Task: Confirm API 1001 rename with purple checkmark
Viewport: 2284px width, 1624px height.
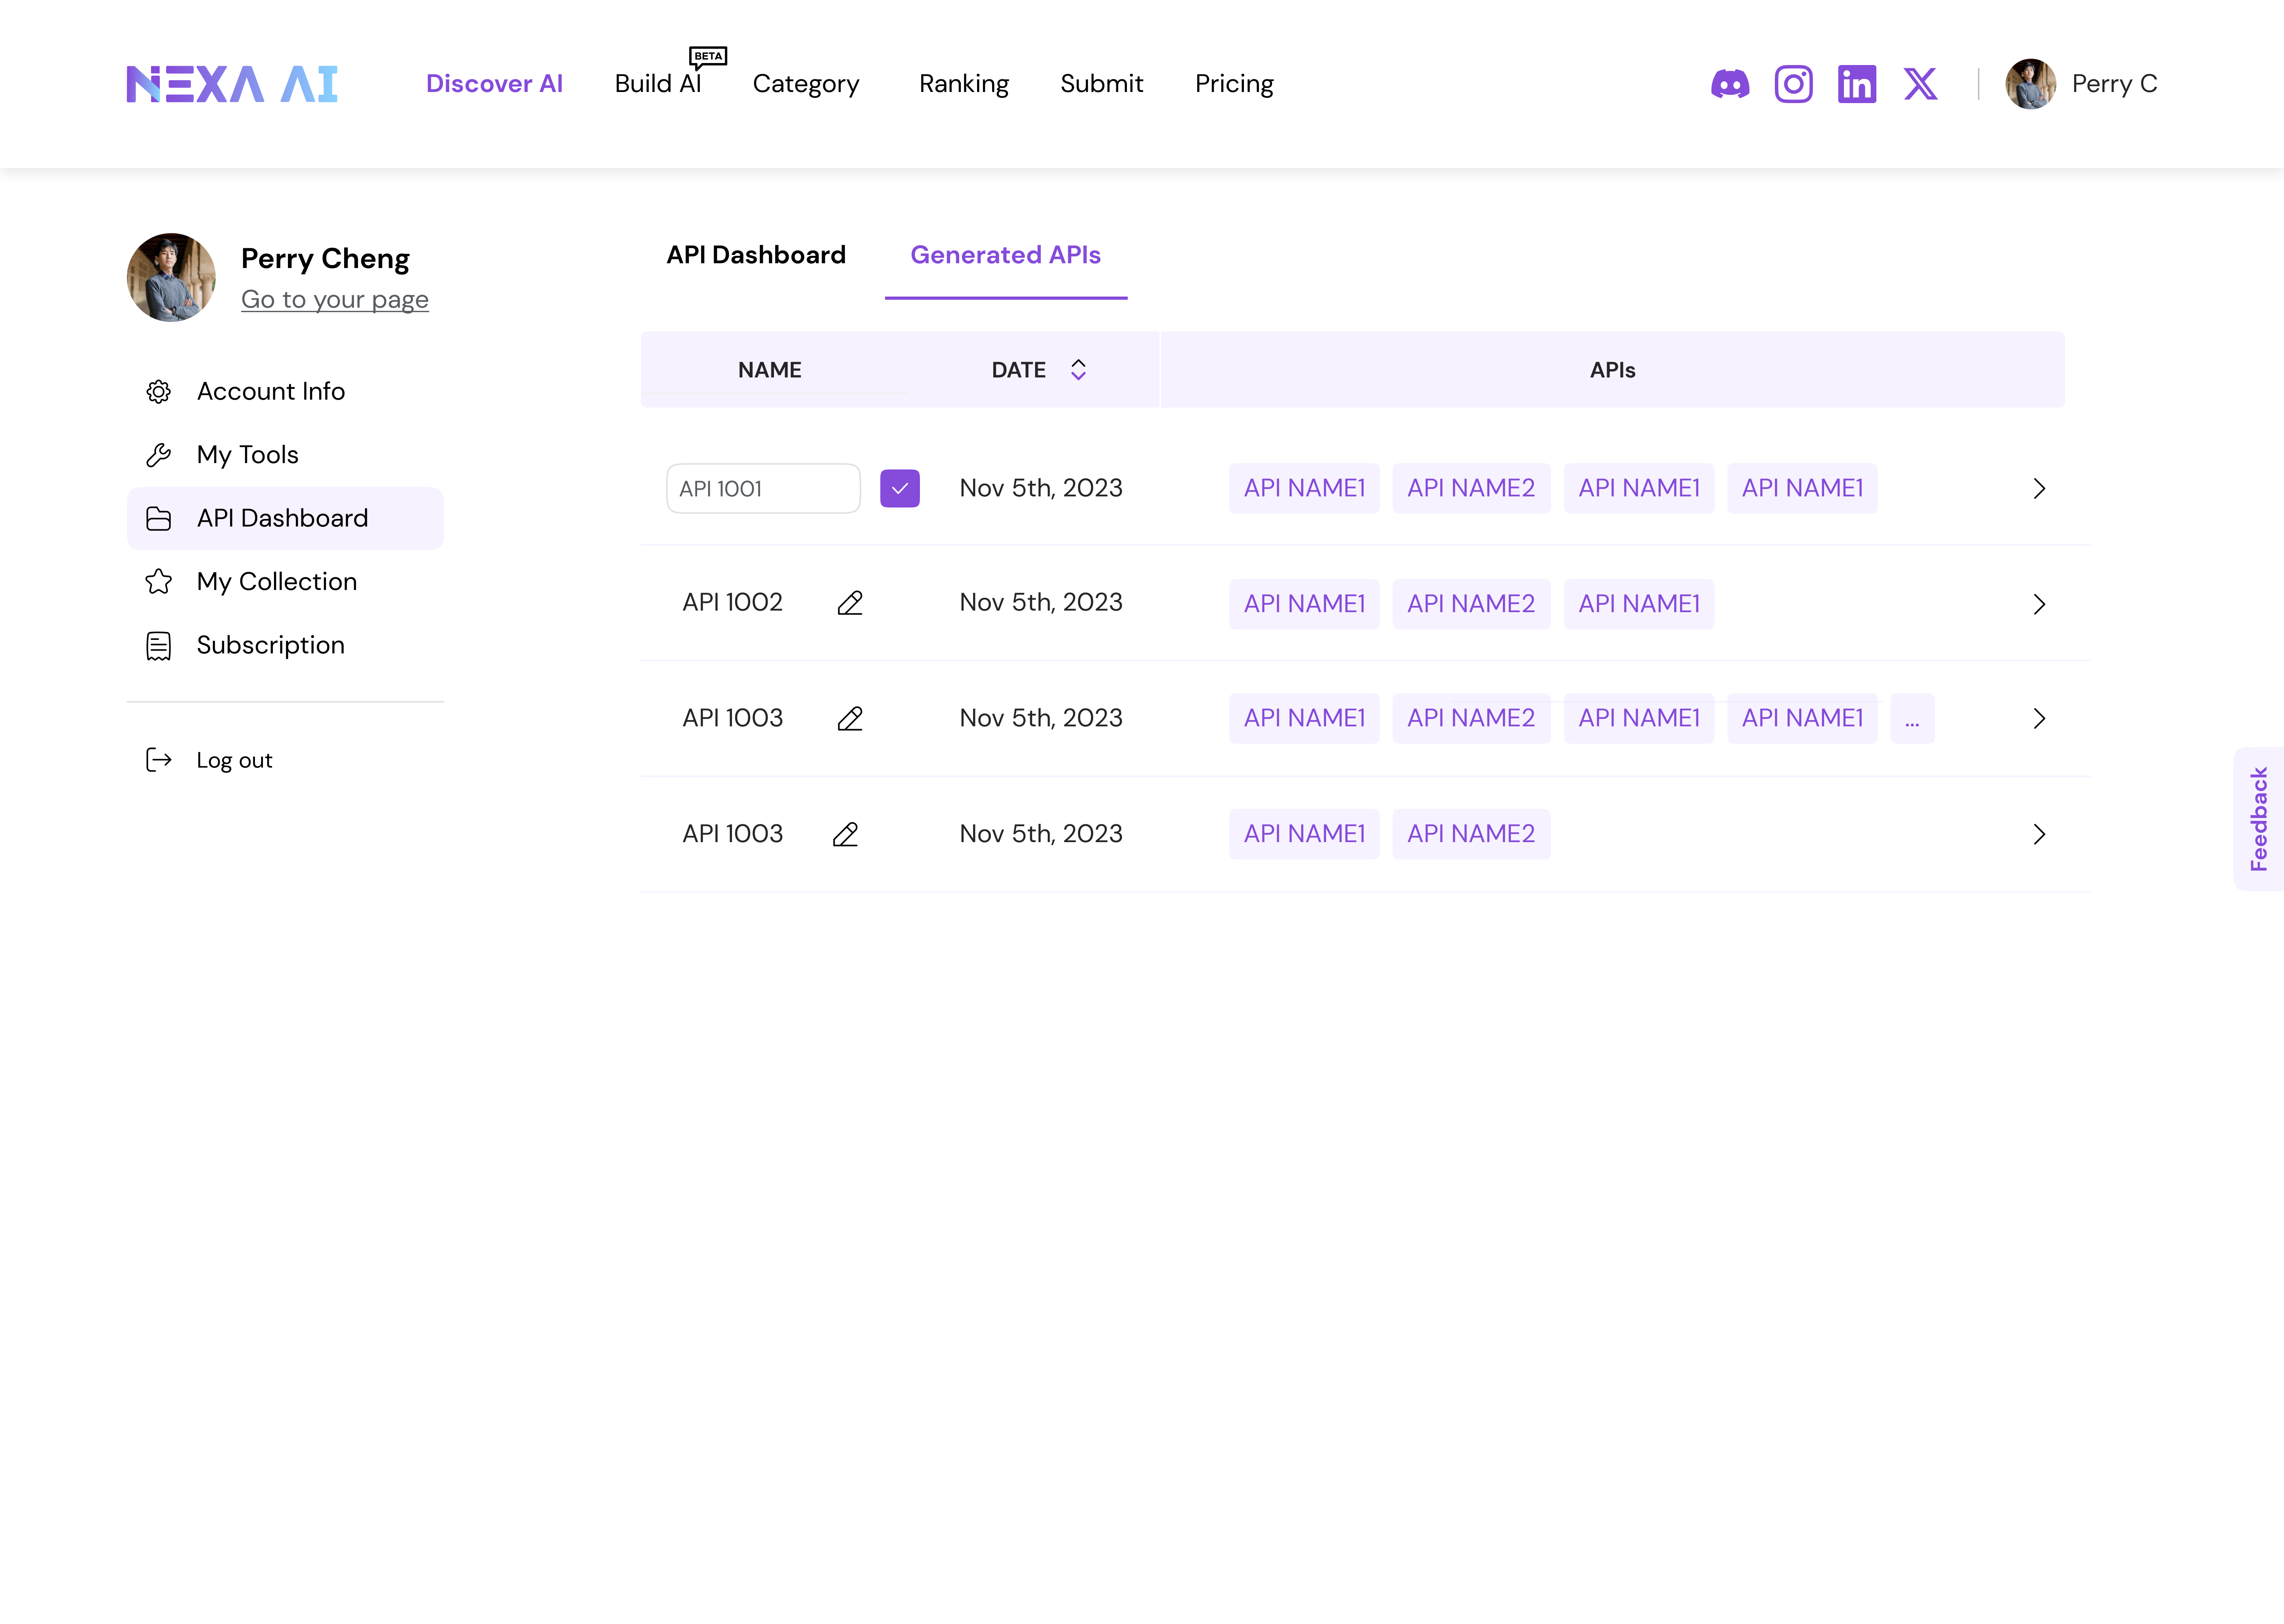Action: 899,489
